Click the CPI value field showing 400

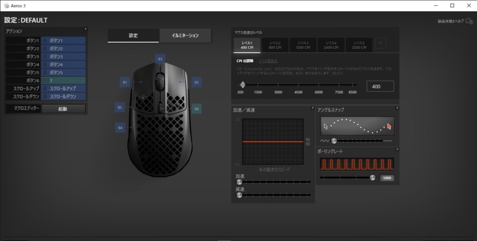pyautogui.click(x=379, y=86)
